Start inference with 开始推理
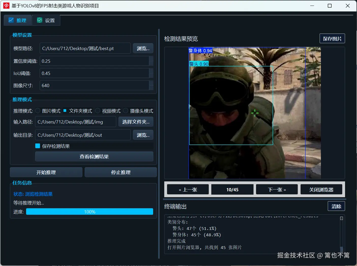This screenshot has height=266, width=357. pos(46,172)
